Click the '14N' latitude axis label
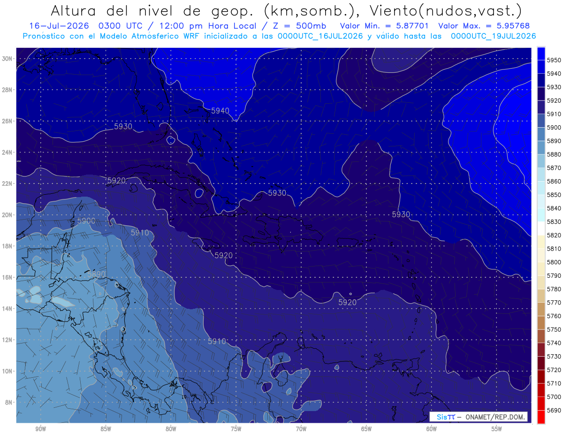 [7, 308]
